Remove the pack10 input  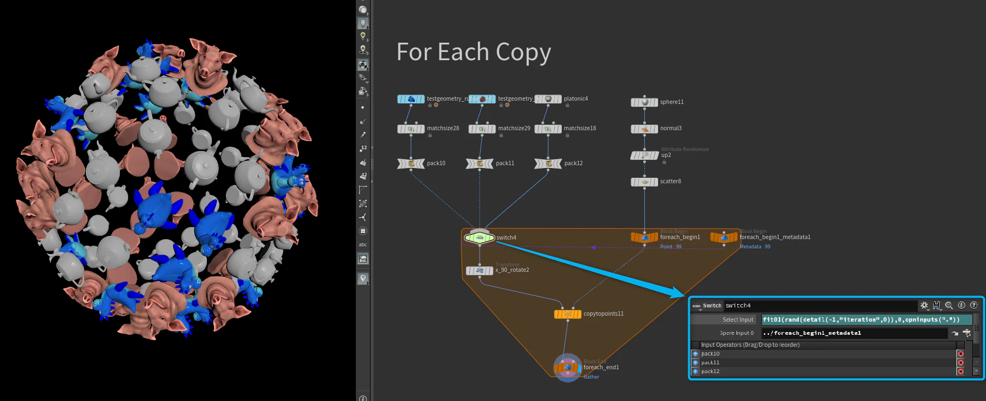(960, 354)
